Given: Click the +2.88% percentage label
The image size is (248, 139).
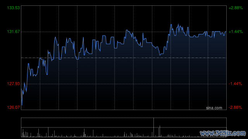Looking at the screenshot, I should click(x=236, y=8).
